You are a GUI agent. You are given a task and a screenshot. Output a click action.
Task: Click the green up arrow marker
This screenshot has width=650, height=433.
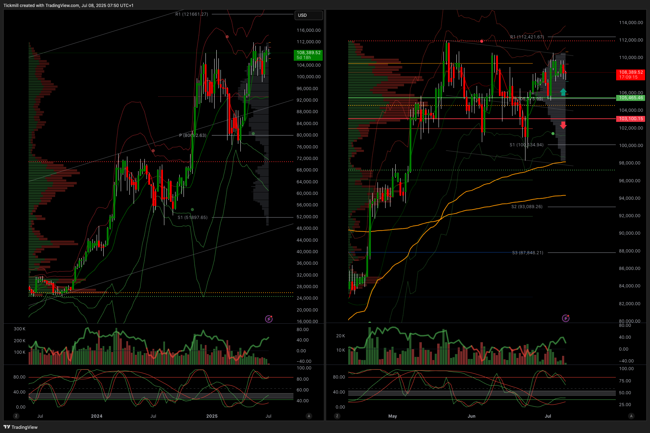[563, 92]
